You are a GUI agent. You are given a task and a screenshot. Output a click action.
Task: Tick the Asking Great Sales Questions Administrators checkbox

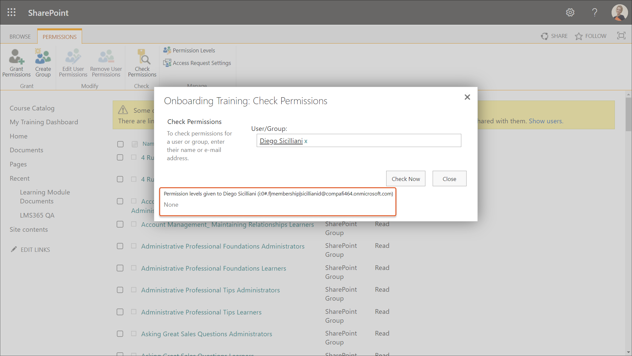pyautogui.click(x=120, y=334)
